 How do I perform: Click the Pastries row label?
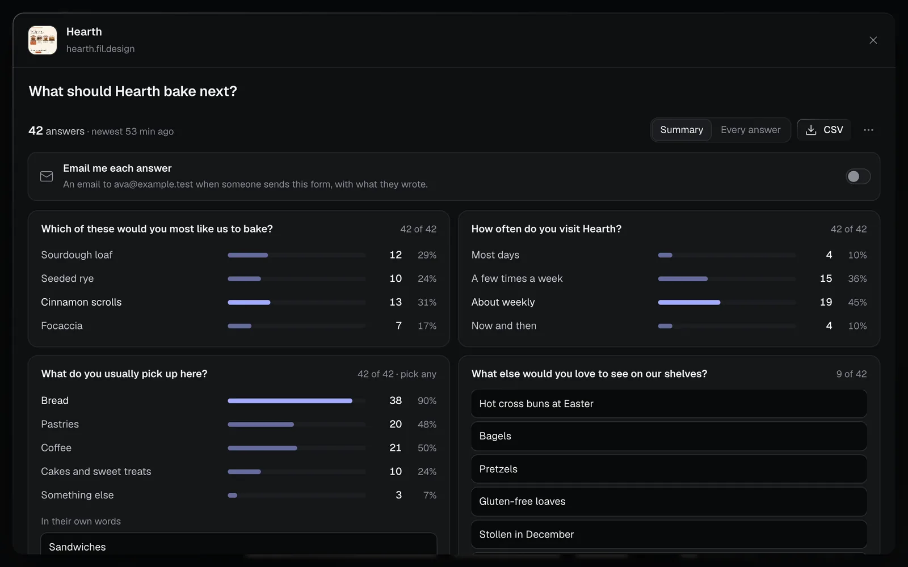(x=60, y=424)
